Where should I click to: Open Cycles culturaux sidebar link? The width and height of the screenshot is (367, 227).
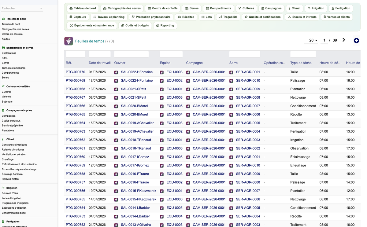pos(11,121)
